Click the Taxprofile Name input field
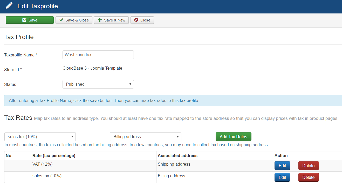The height and width of the screenshot is (184, 342). point(98,55)
